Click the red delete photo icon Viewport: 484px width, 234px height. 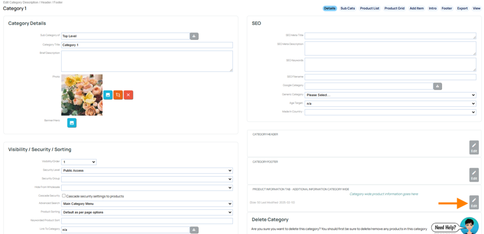click(129, 95)
